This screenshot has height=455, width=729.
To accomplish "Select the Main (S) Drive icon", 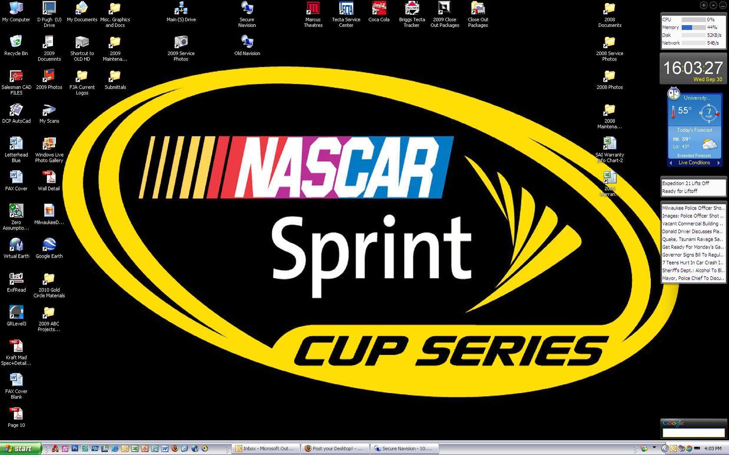I will click(181, 12).
